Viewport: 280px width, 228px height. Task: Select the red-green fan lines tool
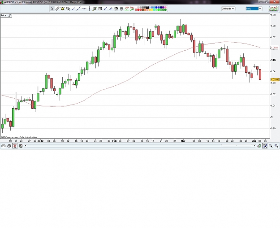pyautogui.click(x=132, y=9)
